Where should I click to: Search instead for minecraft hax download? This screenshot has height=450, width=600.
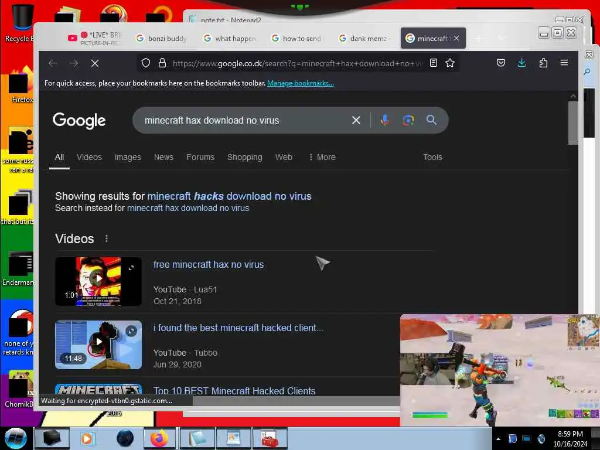(x=188, y=208)
